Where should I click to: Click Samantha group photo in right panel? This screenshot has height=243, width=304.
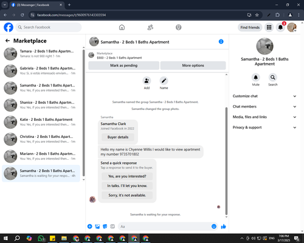(264, 46)
